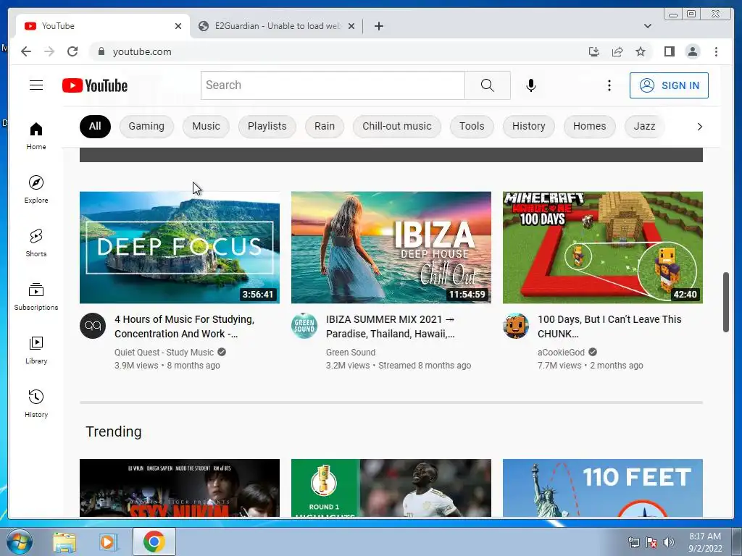The height and width of the screenshot is (556, 742).
Task: Click into the YouTube Search field
Action: coord(333,85)
